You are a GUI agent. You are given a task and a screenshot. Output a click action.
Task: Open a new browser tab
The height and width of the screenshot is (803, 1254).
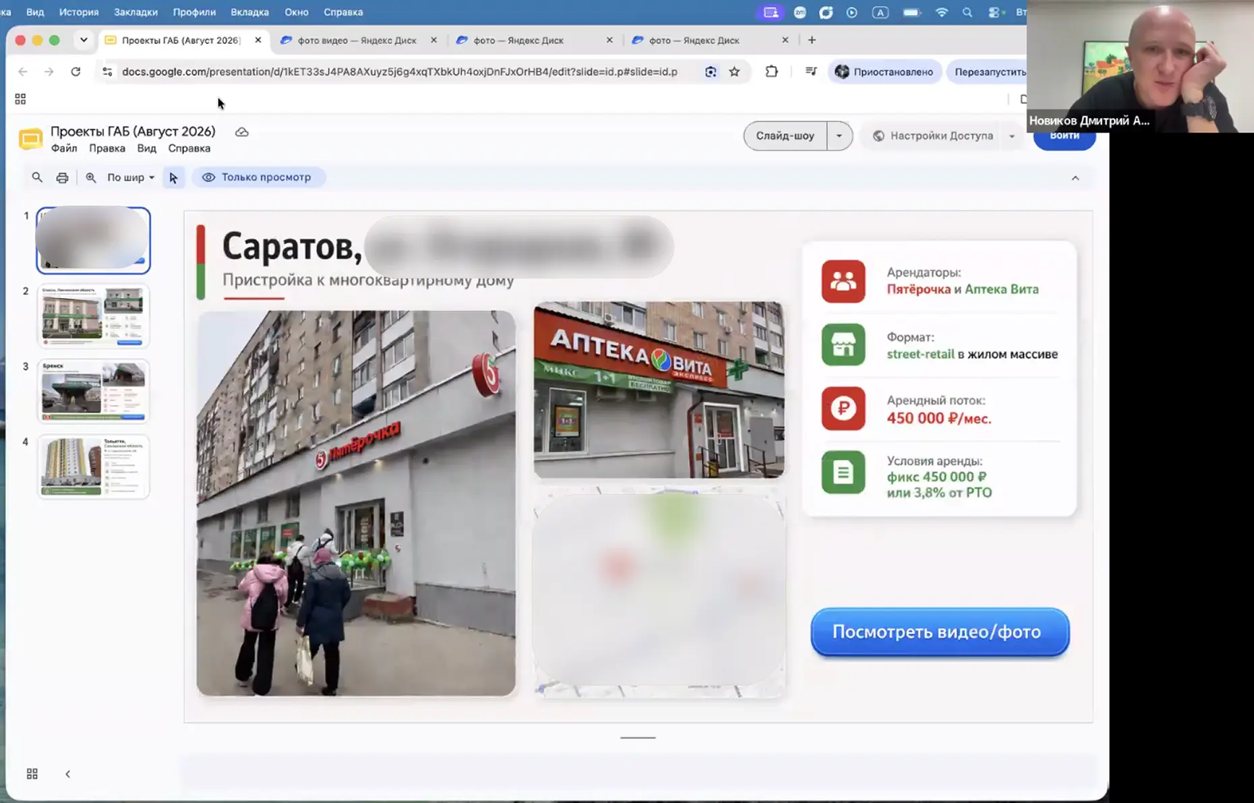(x=812, y=40)
